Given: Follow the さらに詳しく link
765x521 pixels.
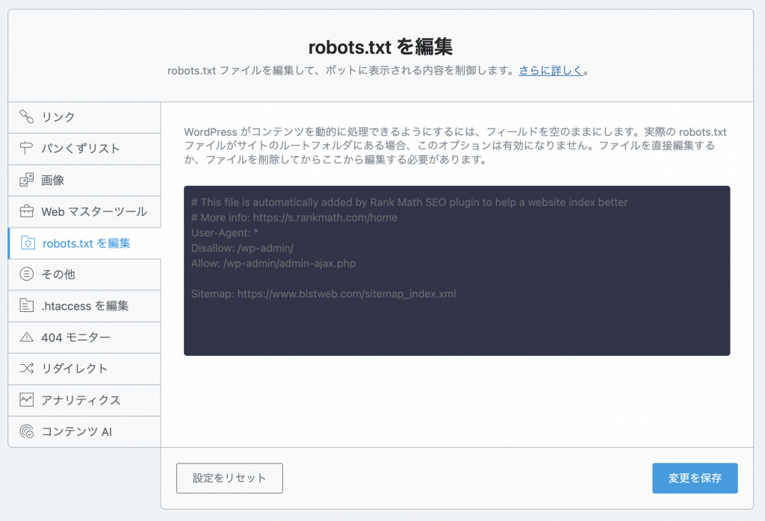Looking at the screenshot, I should (x=551, y=71).
